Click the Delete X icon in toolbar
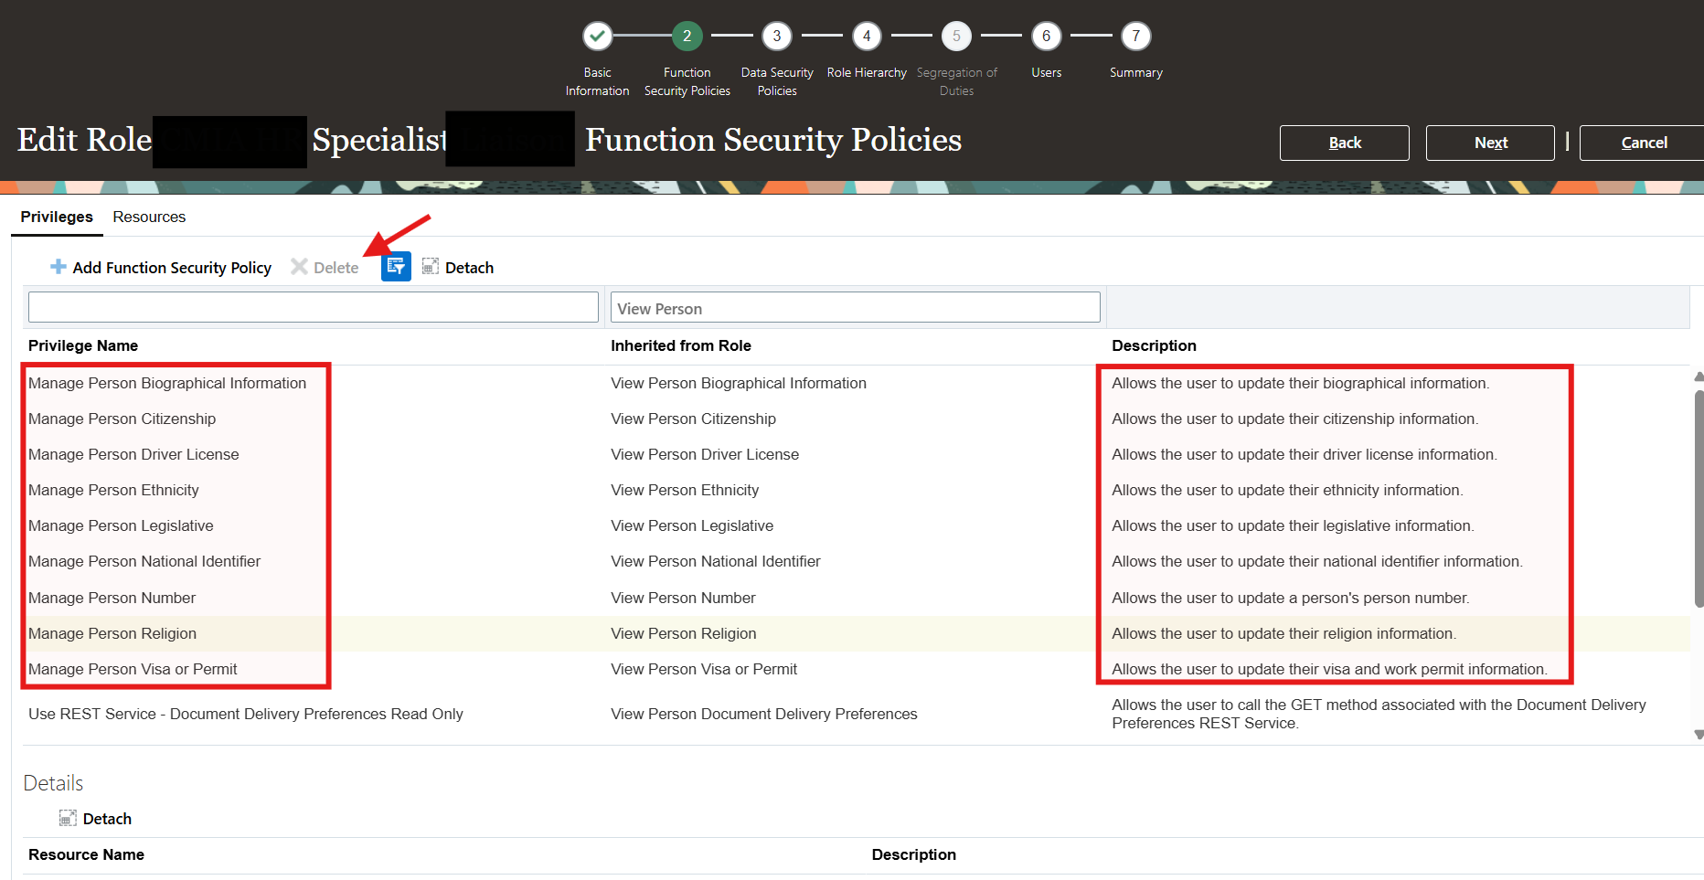Screen dimensions: 1704x880 coord(299,267)
